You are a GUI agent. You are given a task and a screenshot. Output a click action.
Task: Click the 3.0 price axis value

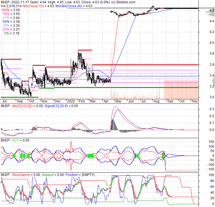(x=212, y=97)
